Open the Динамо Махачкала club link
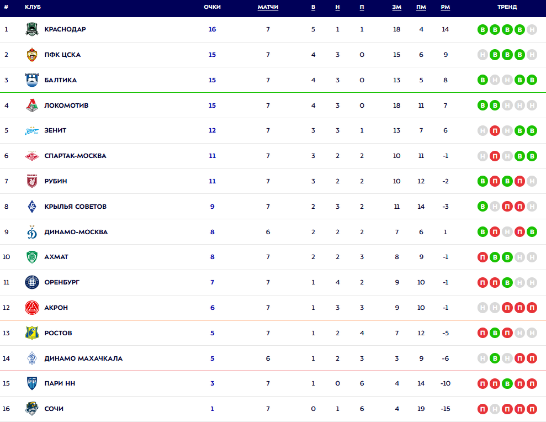Image resolution: width=546 pixels, height=422 pixels. [x=83, y=358]
